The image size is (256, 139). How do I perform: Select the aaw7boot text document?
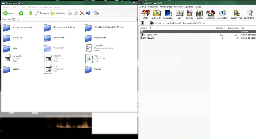pos(99,48)
